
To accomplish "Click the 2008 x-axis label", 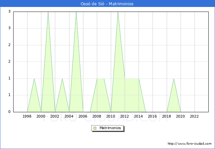I will point(97,116).
